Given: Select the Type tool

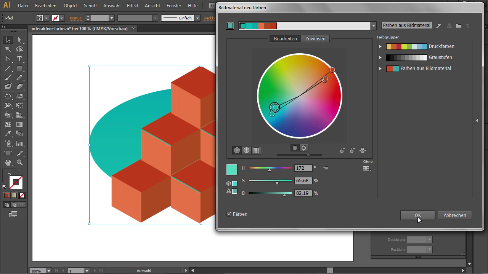Looking at the screenshot, I should [x=19, y=59].
